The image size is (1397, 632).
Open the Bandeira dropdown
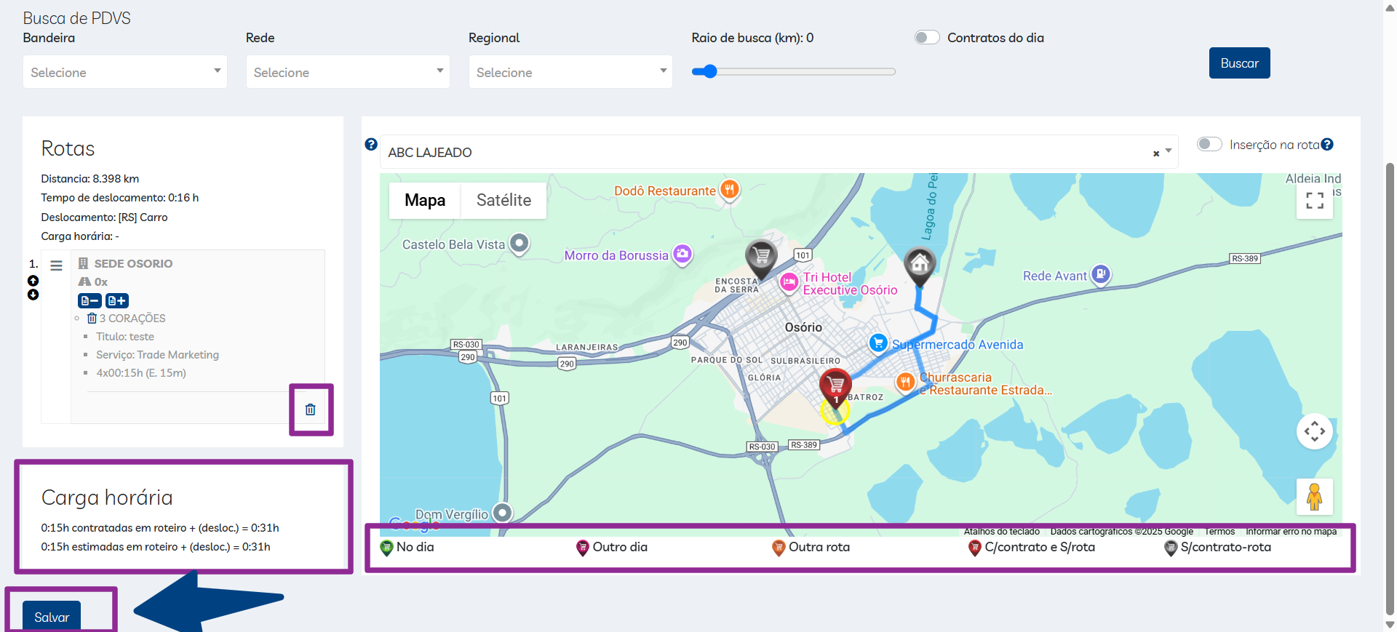pos(125,72)
